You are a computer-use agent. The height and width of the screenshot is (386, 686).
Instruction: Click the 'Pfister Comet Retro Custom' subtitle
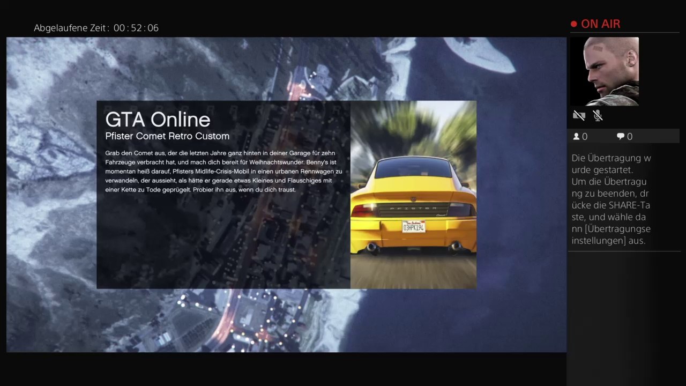tap(167, 136)
